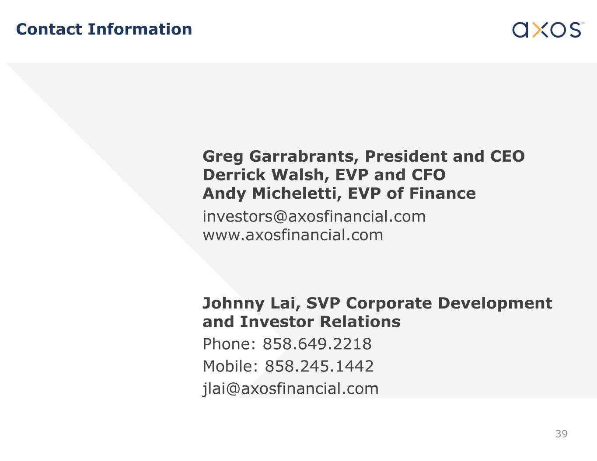Visit the www.axosfinancial.com website link
The image size is (597, 461).
point(293,235)
